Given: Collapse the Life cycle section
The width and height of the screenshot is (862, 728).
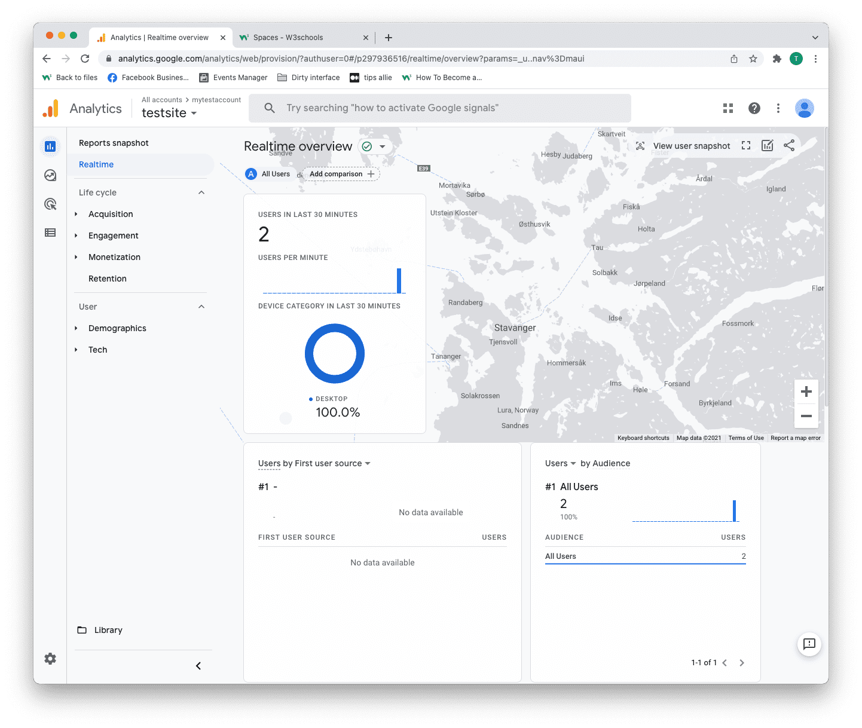Looking at the screenshot, I should pyautogui.click(x=201, y=192).
